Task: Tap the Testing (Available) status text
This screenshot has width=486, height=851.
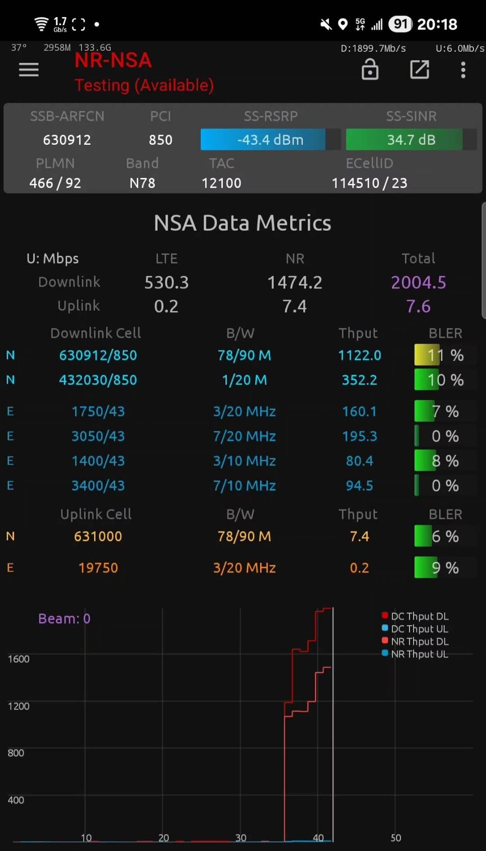Action: (x=144, y=85)
